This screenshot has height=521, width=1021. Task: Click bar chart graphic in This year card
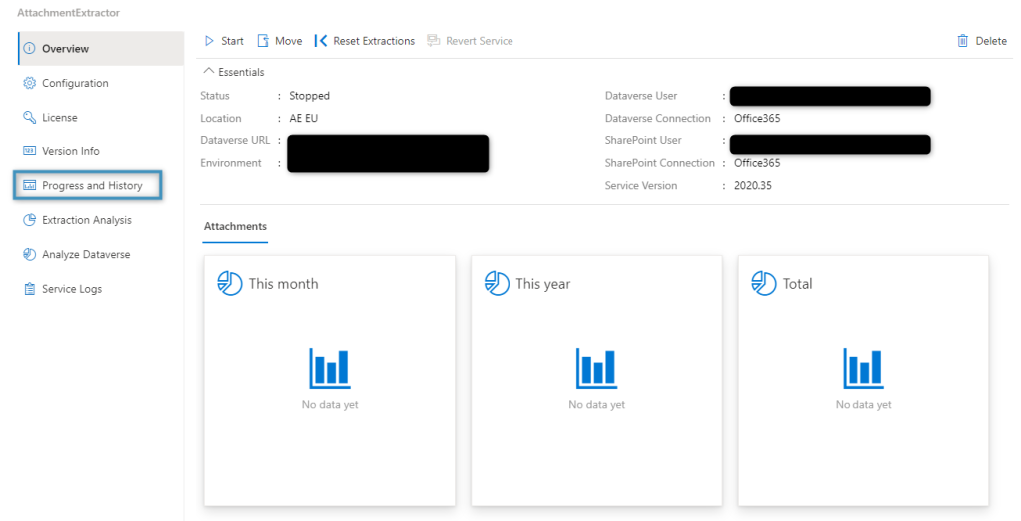596,368
